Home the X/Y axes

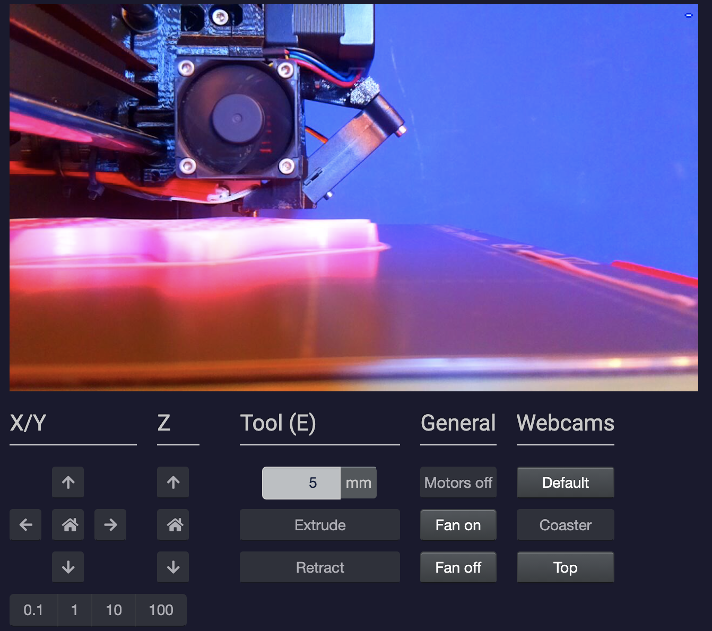tap(68, 524)
